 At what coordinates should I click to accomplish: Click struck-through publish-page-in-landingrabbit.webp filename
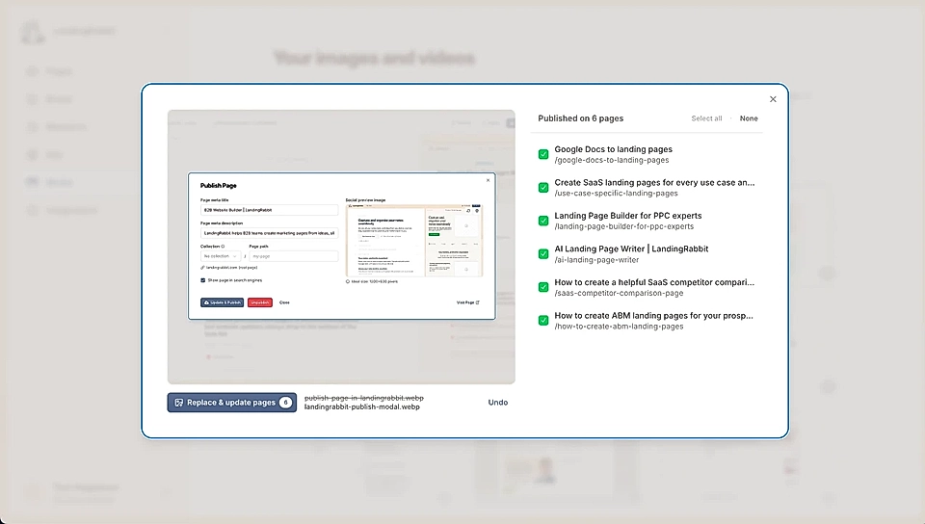[364, 398]
